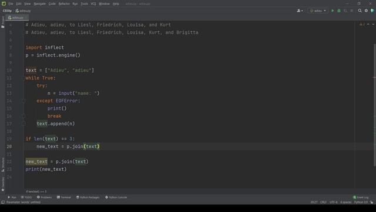
Task: Open the Run menu in the menu bar
Action: 75,4
